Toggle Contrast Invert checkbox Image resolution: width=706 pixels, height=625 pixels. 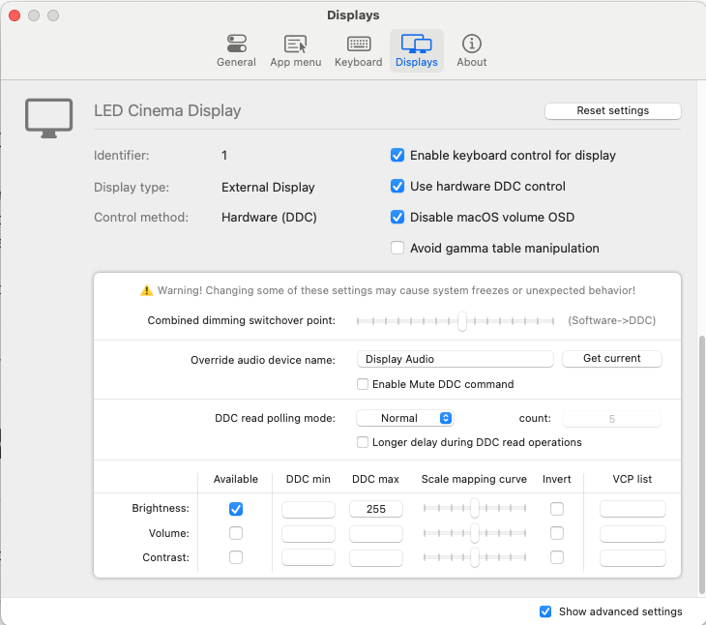(x=557, y=557)
